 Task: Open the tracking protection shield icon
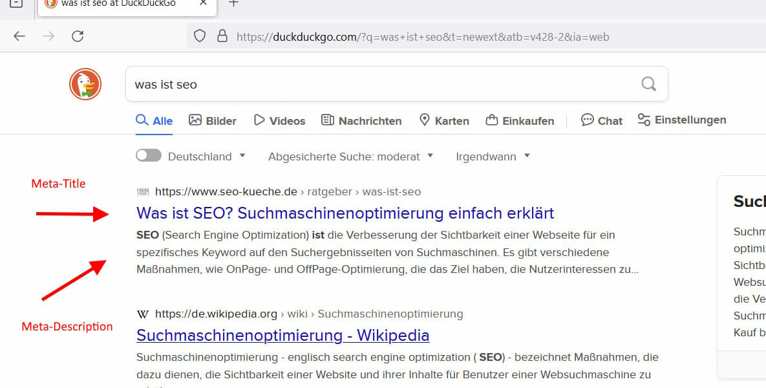pos(199,36)
